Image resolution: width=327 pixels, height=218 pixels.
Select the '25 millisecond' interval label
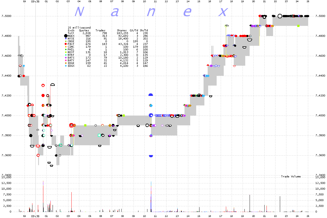79,28
